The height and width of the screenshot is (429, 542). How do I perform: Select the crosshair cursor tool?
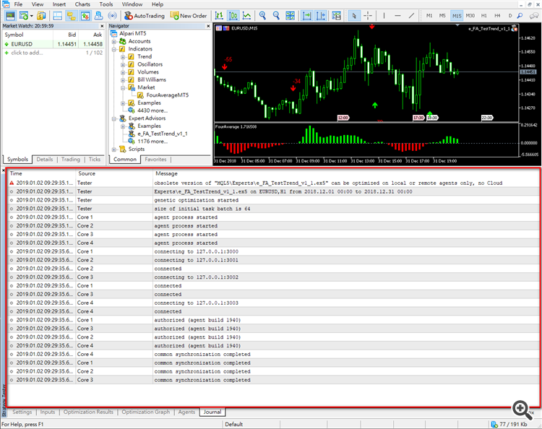(x=368, y=15)
